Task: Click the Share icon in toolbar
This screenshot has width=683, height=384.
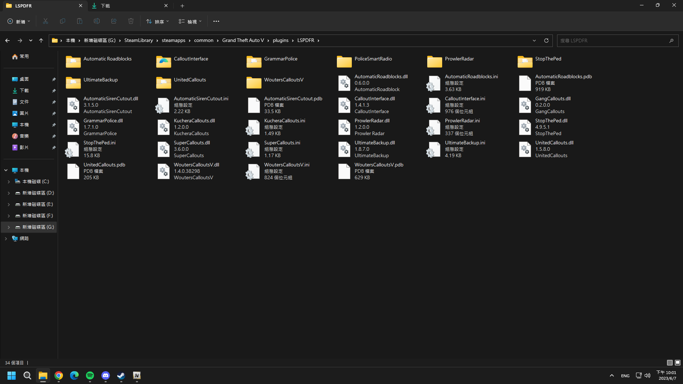Action: pos(114,21)
